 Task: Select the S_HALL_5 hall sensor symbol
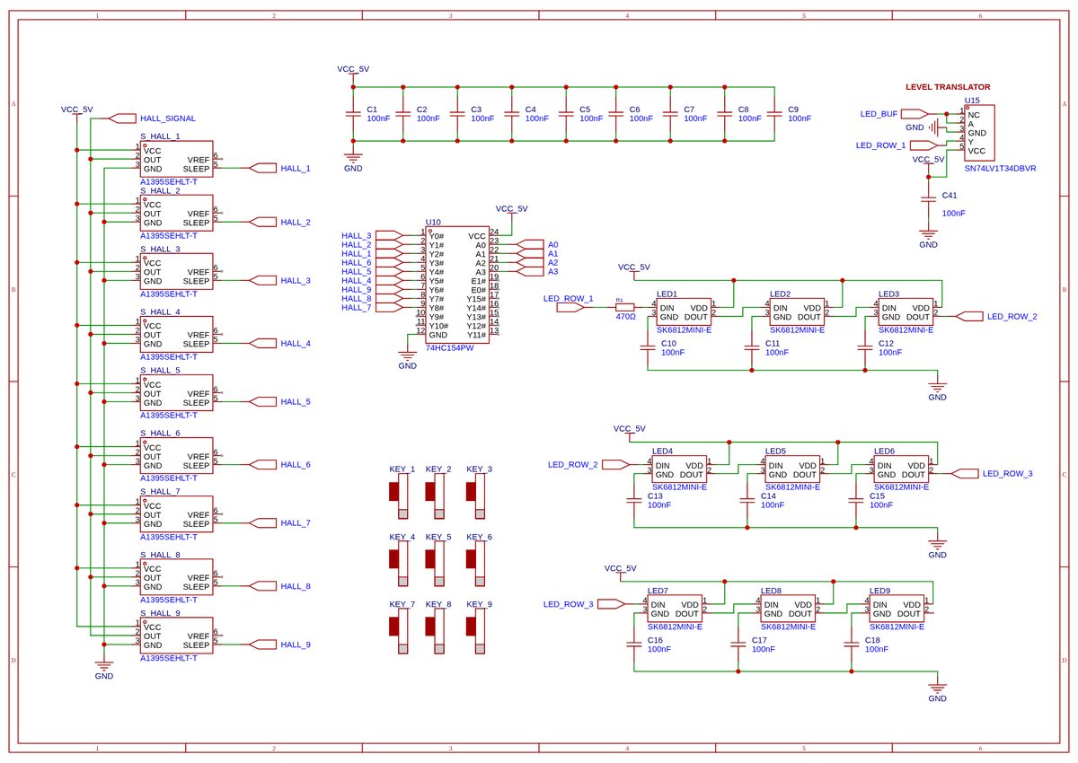click(x=176, y=393)
